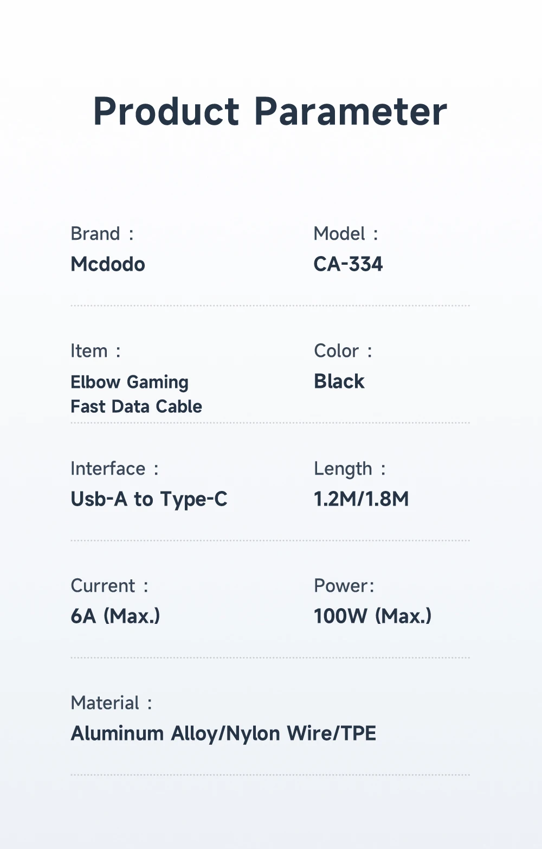This screenshot has height=849, width=542.
Task: Select the Interface label
Action: (x=114, y=469)
